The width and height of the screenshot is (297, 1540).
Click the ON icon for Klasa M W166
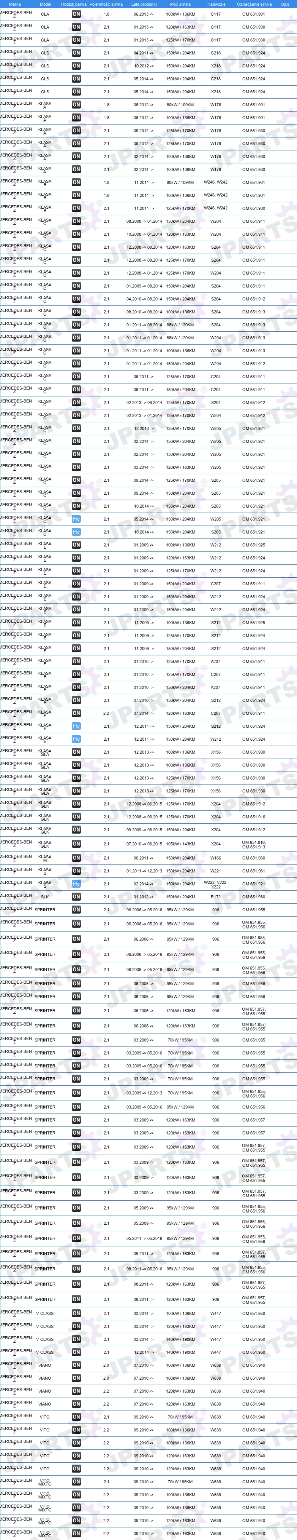[x=76, y=858]
